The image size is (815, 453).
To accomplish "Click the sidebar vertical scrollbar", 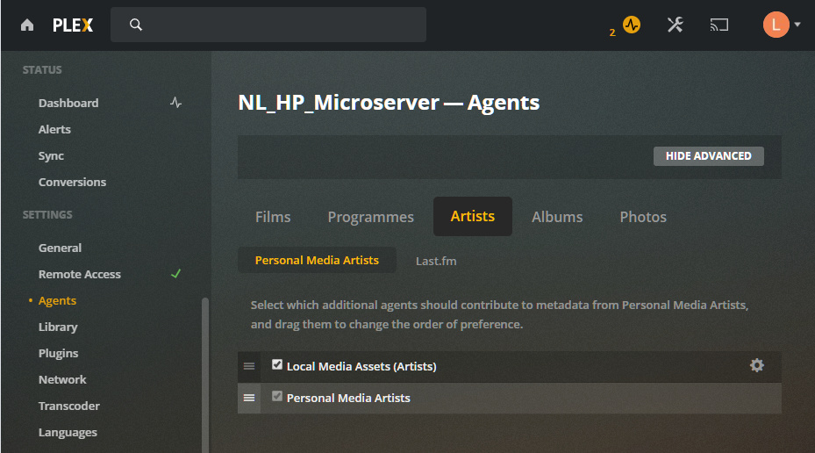I will coord(204,375).
